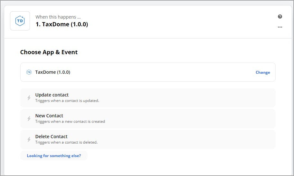This screenshot has height=176, width=294.
Task: Click 'Triggers when a contact is updated' description
Action: coord(67,101)
